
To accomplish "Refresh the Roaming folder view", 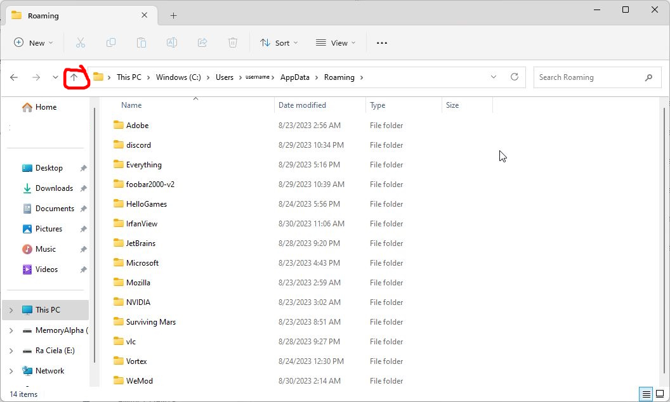I will [x=515, y=77].
